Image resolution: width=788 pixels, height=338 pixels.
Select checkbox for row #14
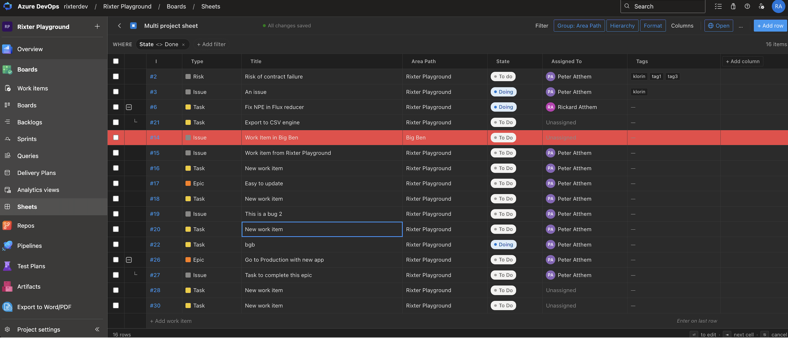tap(116, 137)
